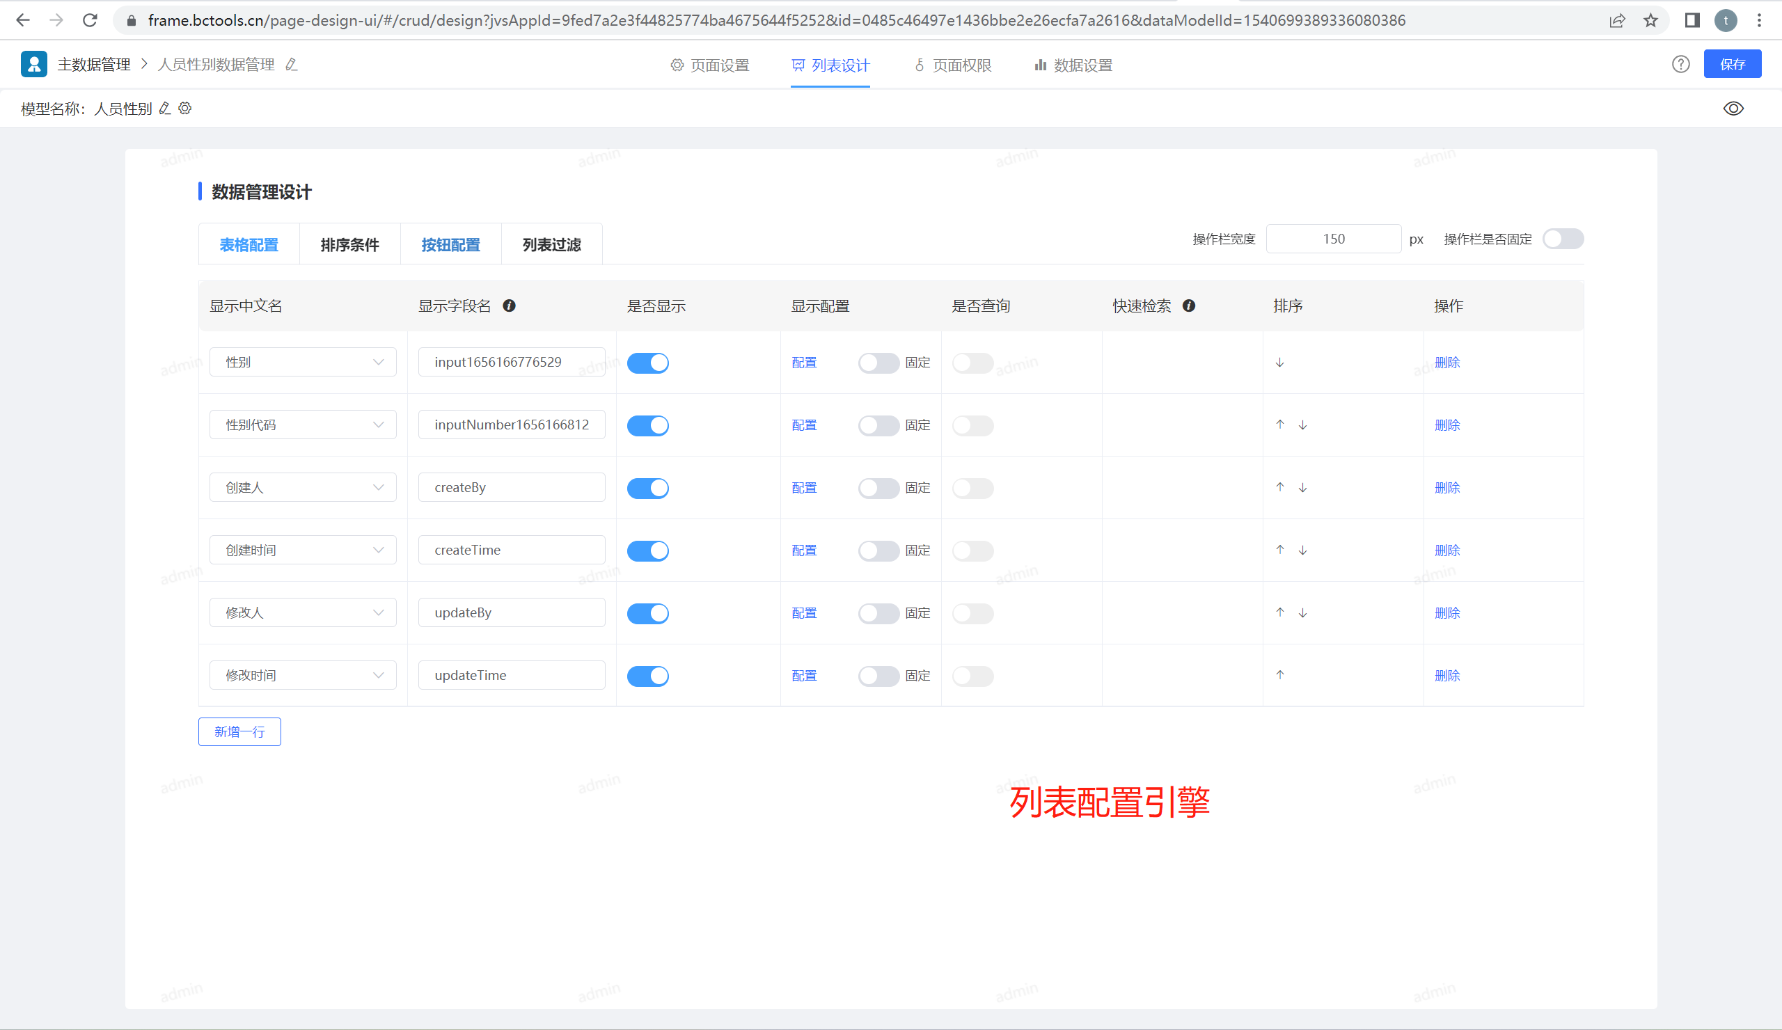Preview page with eye icon
Image resolution: width=1782 pixels, height=1030 pixels.
1733,108
